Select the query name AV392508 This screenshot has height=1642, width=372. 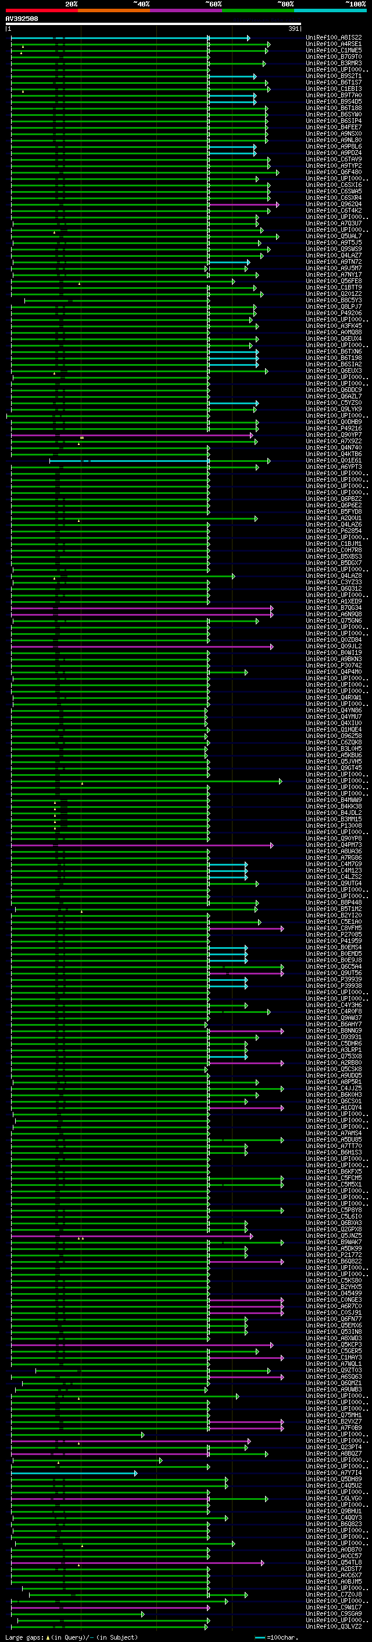click(22, 19)
